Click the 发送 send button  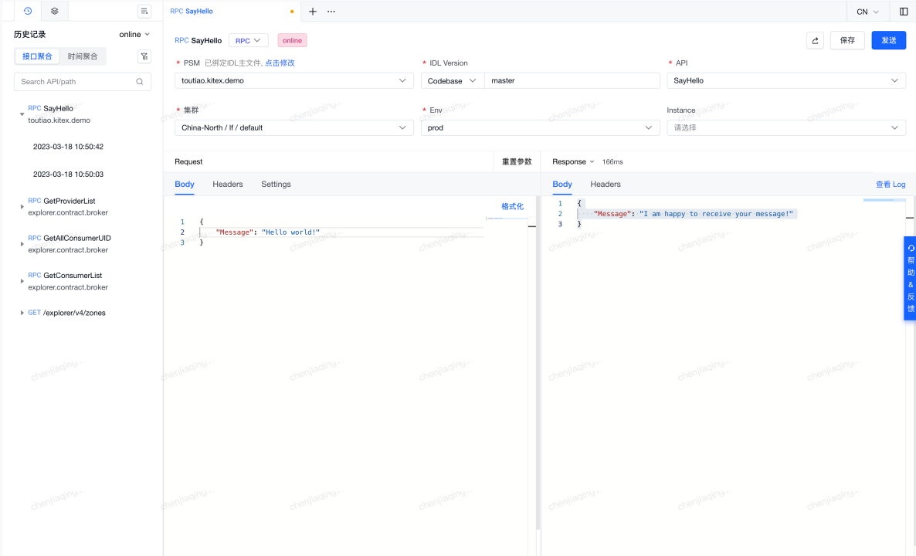click(x=888, y=39)
